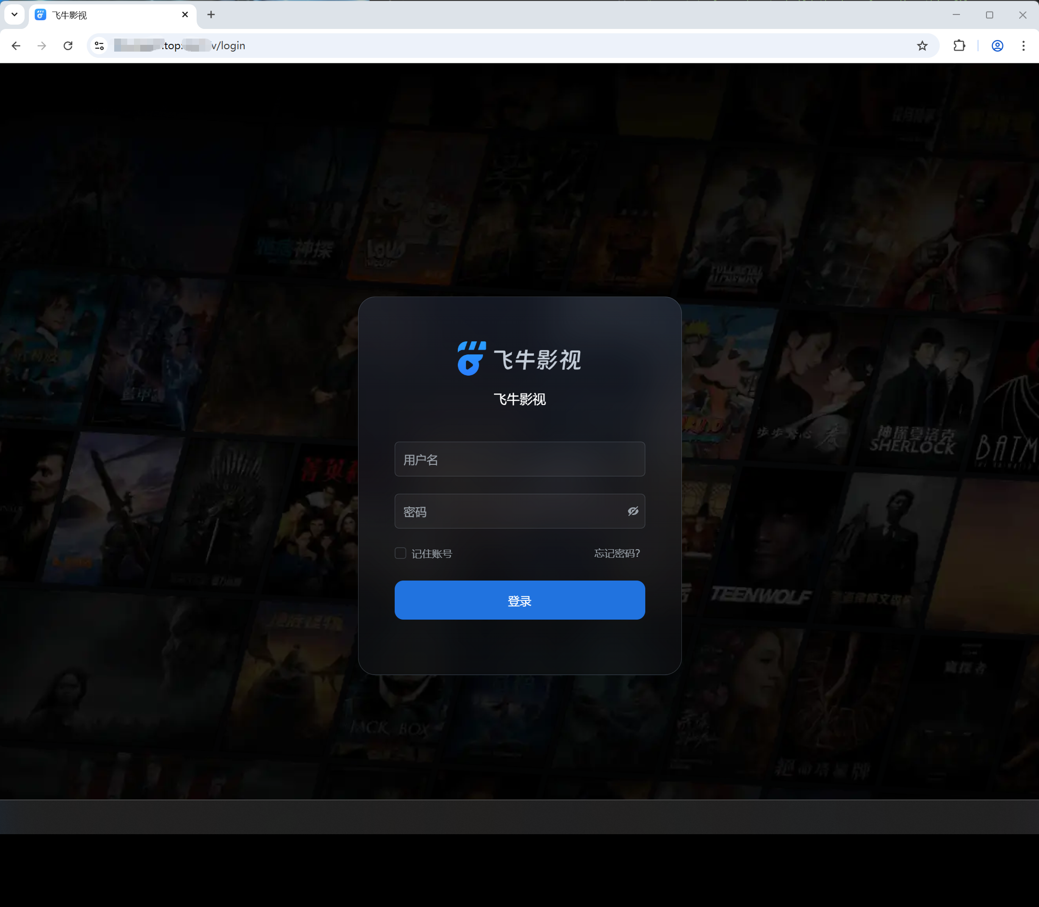1039x907 pixels.
Task: Select the 飞牛影视 browser tab
Action: (101, 15)
